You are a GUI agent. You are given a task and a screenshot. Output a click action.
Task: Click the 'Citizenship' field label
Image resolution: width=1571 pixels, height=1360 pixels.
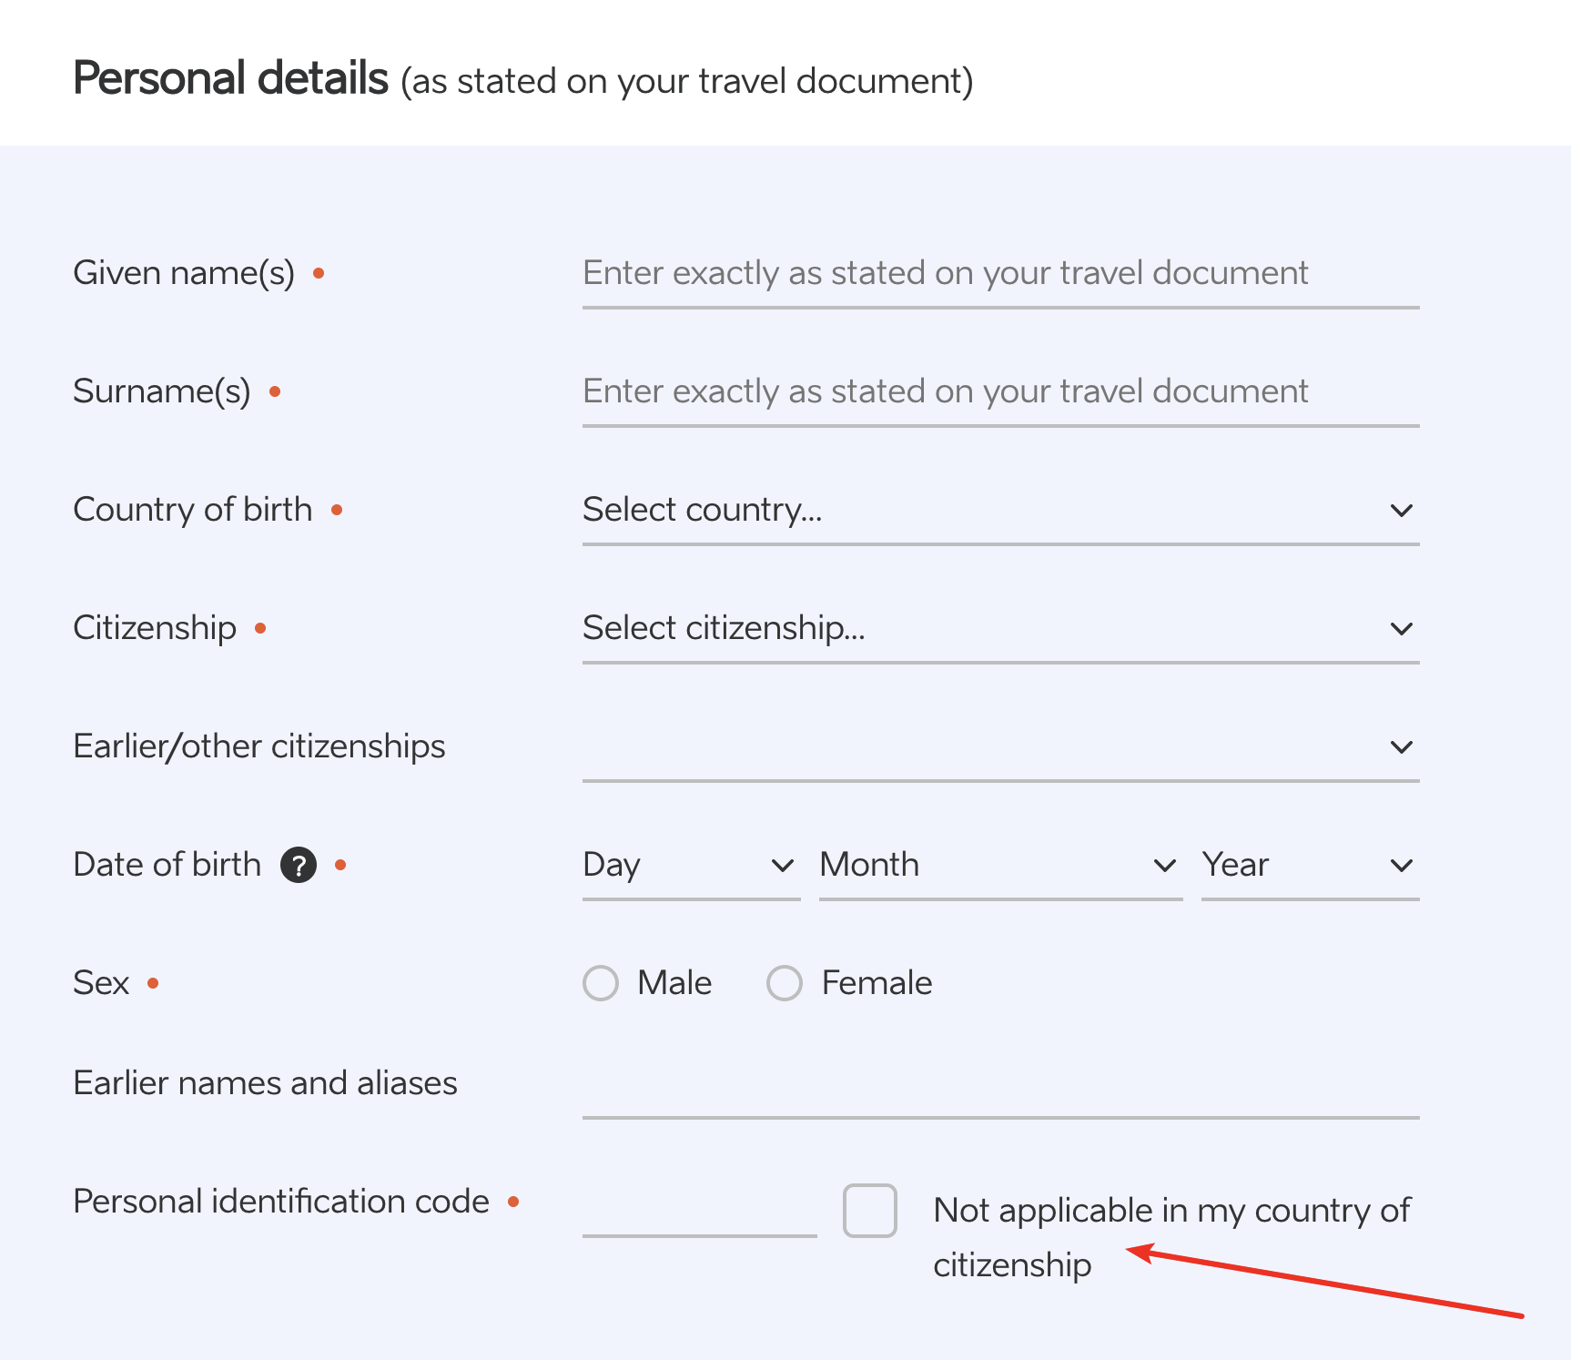(x=155, y=628)
